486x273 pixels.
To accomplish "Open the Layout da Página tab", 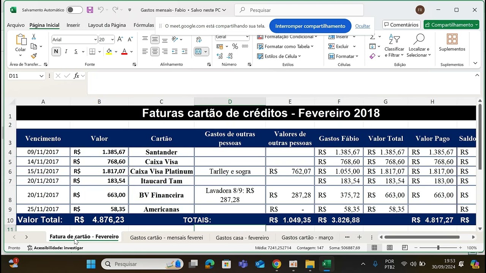I will pos(107,25).
